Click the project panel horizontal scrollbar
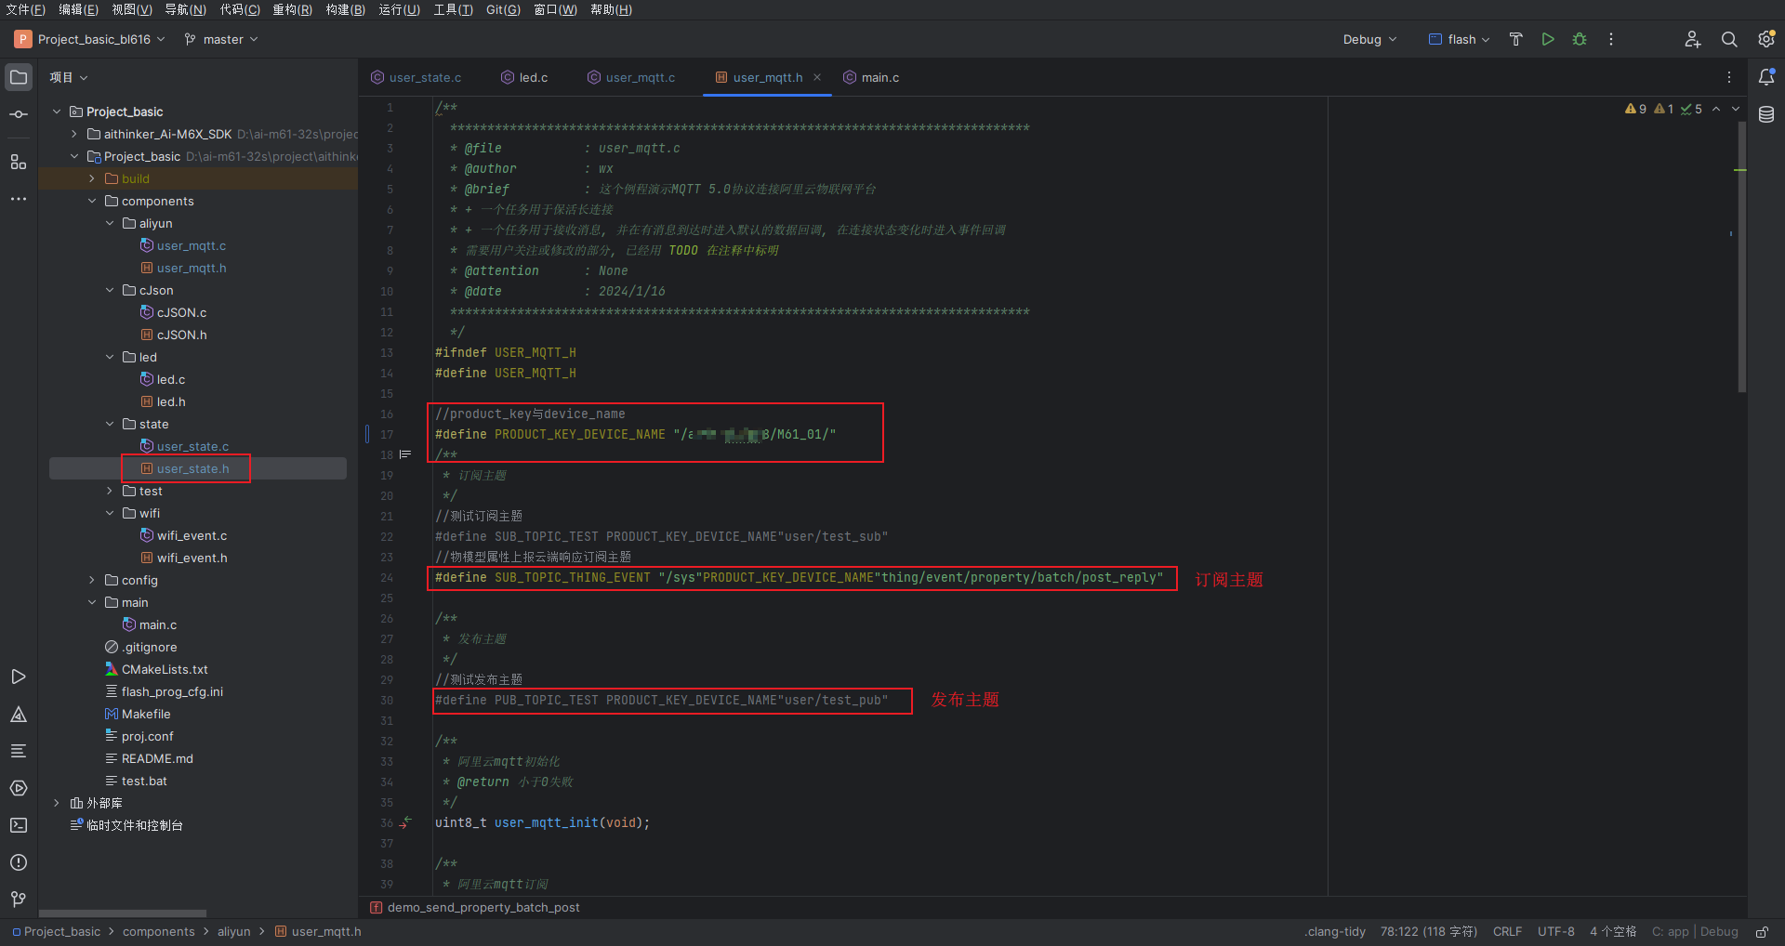Image resolution: width=1785 pixels, height=946 pixels. pos(123,913)
